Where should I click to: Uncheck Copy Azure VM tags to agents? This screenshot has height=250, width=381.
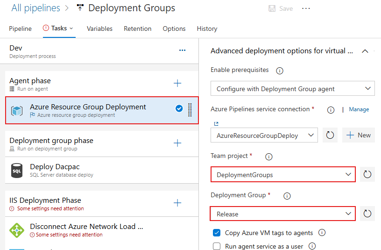pos(217,233)
